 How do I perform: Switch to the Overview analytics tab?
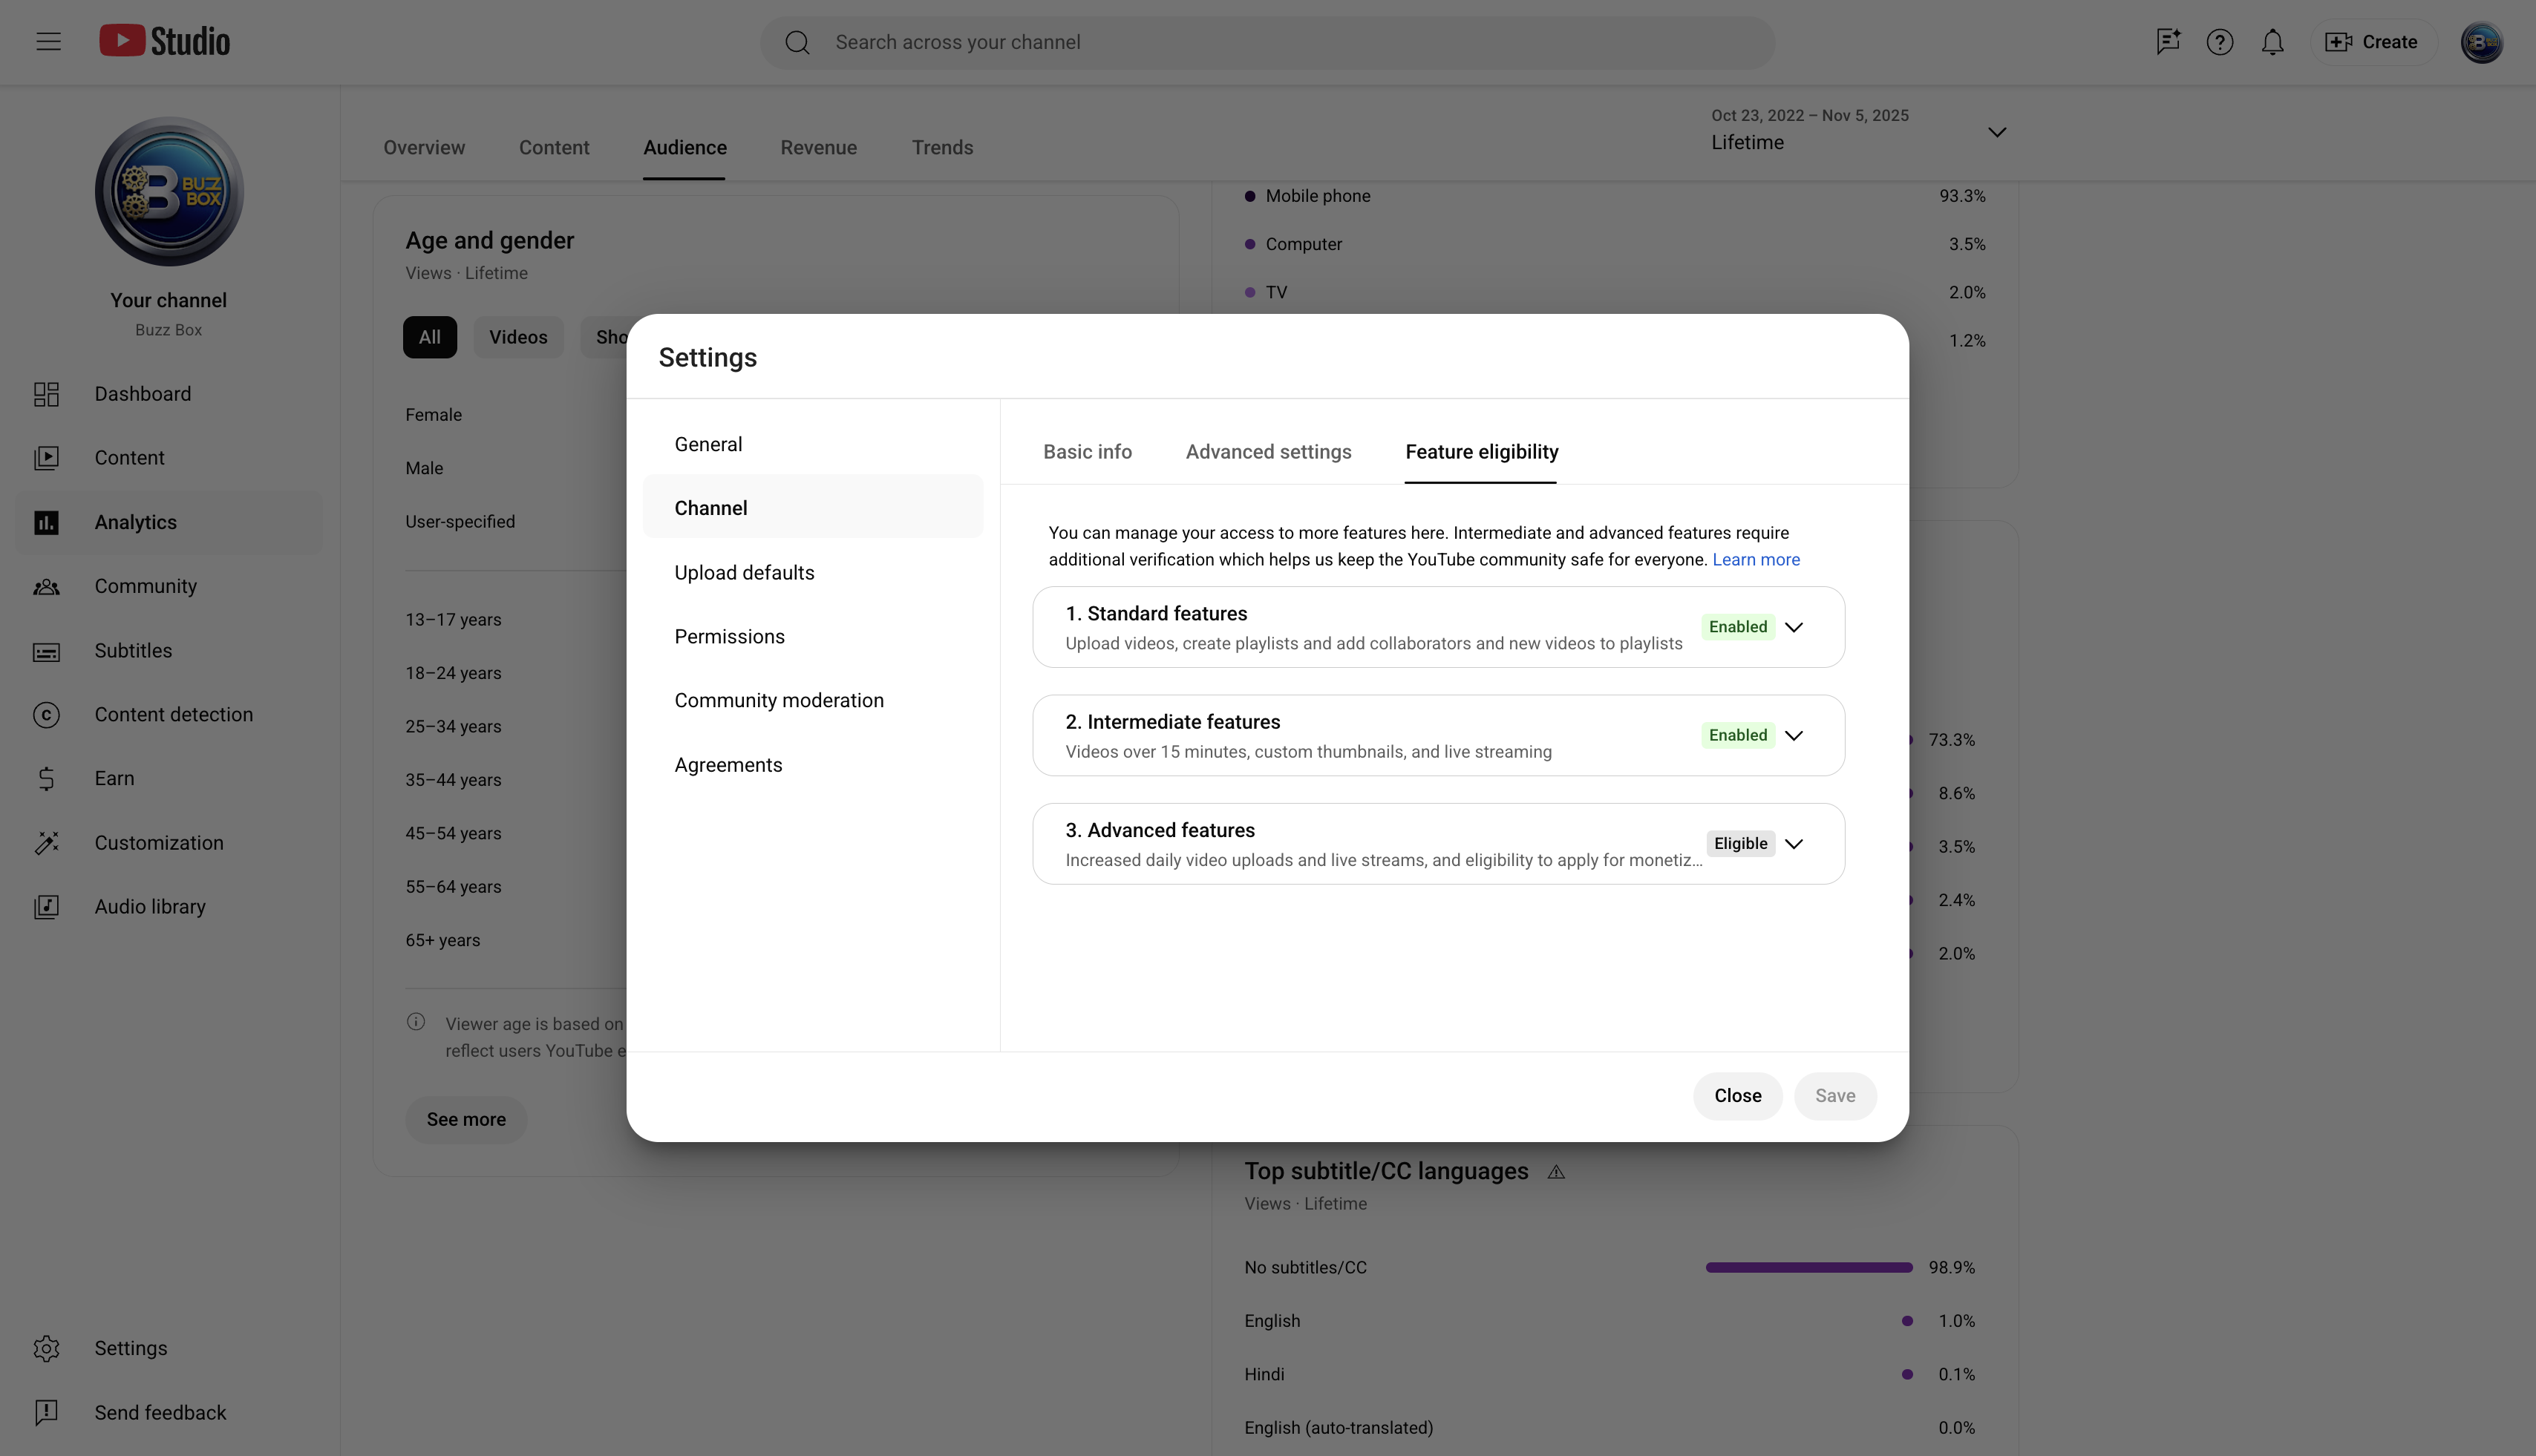(424, 148)
